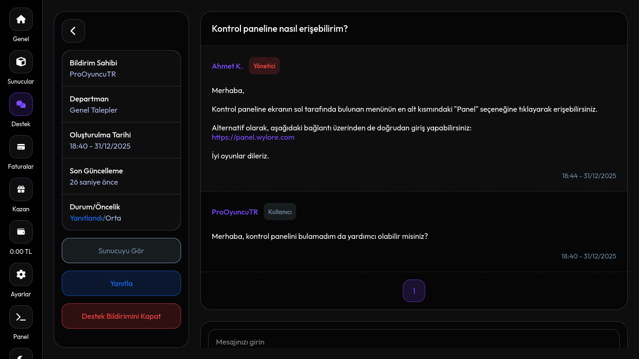Open the Genel home icon
Image resolution: width=639 pixels, height=359 pixels.
point(21,19)
